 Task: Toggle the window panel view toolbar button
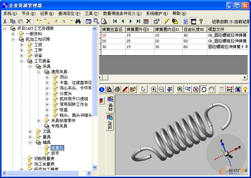point(193,21)
